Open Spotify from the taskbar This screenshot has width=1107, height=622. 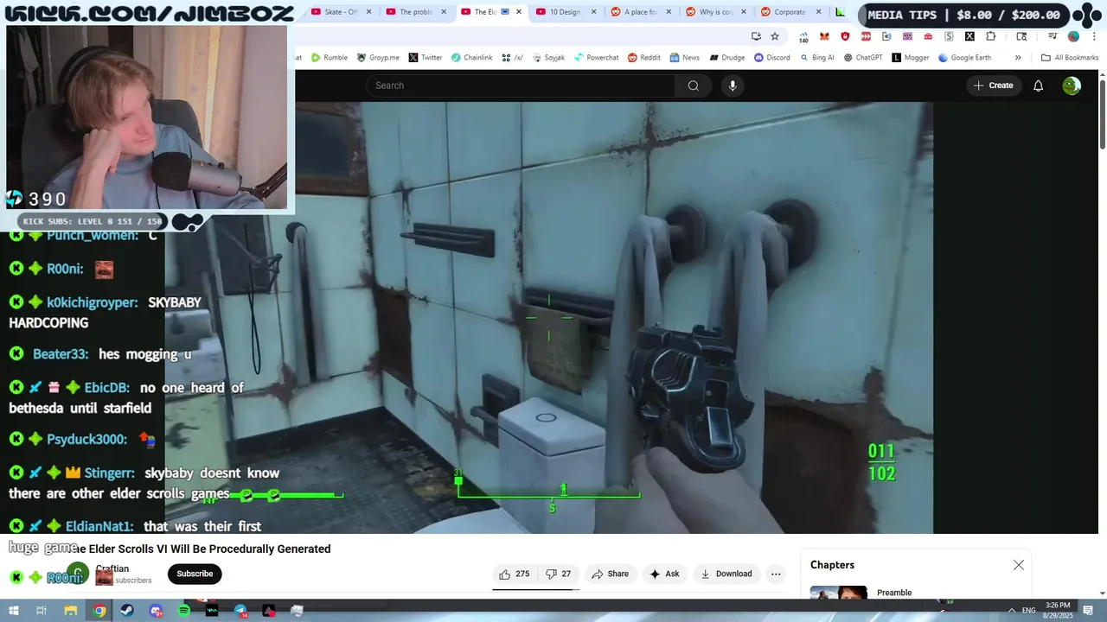pyautogui.click(x=184, y=611)
